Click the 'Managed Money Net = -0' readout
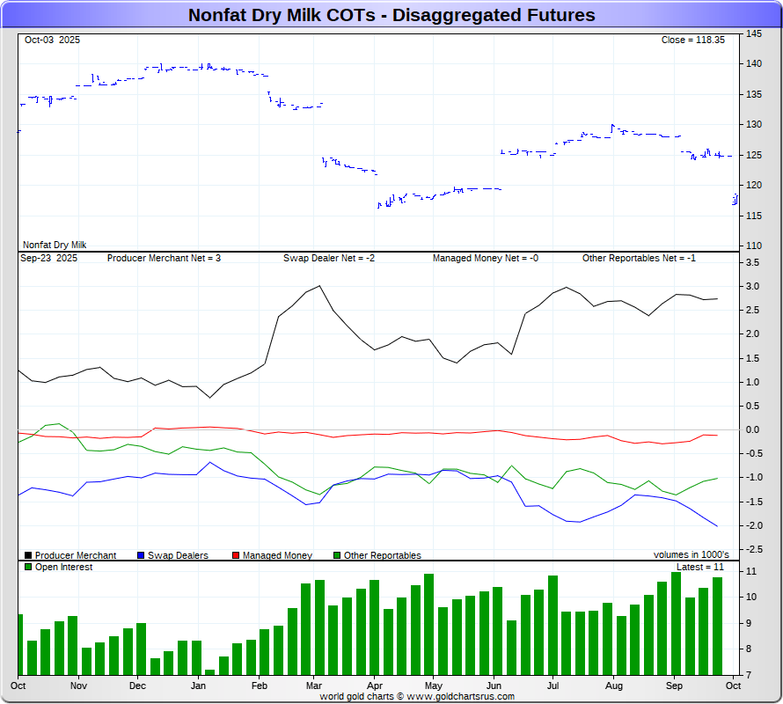 (485, 259)
